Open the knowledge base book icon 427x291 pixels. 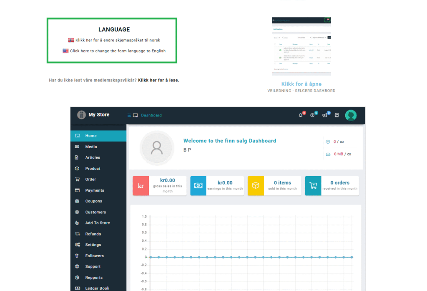click(337, 115)
